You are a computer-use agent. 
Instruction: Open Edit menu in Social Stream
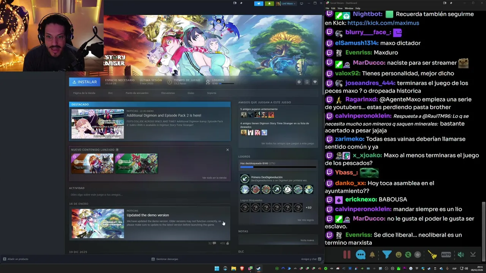(333, 8)
